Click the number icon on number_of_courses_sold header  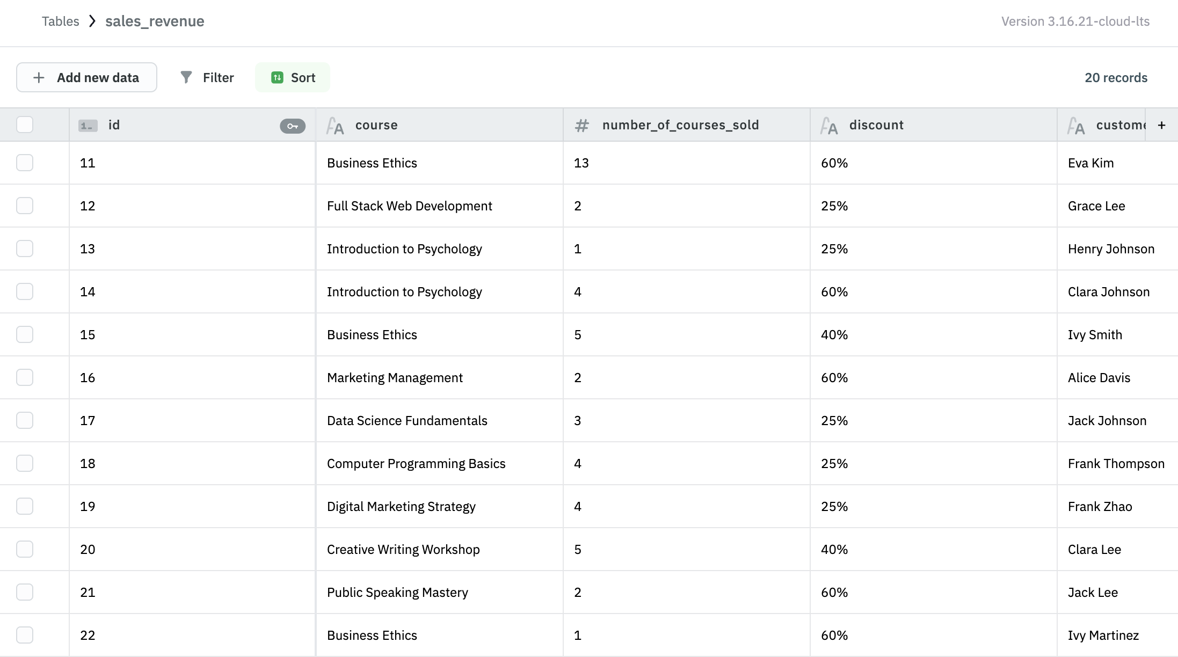coord(581,125)
